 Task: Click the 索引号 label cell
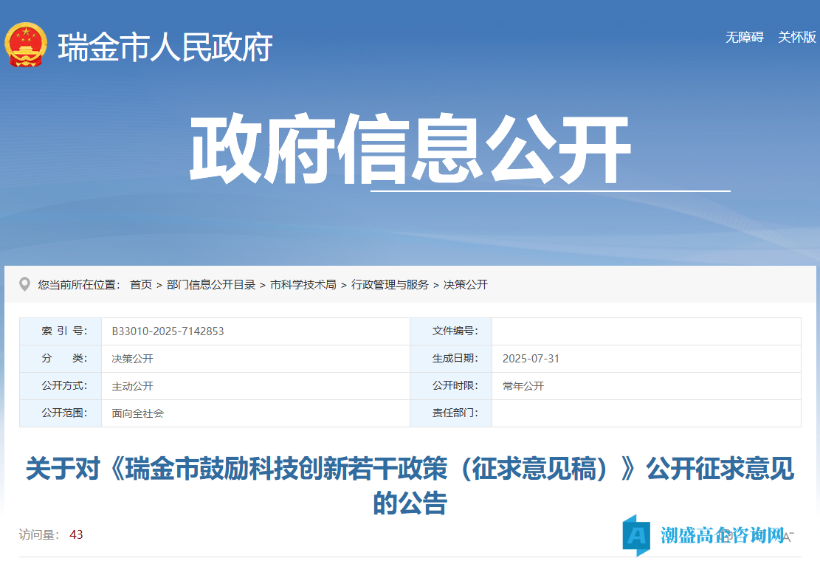pos(61,331)
